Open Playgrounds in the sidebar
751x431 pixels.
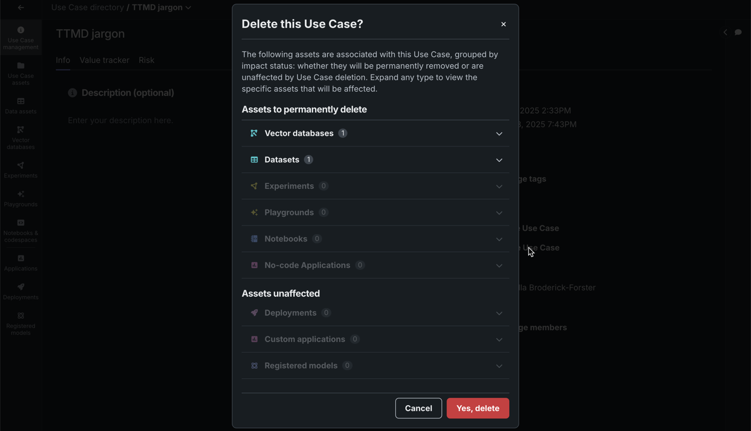(21, 199)
